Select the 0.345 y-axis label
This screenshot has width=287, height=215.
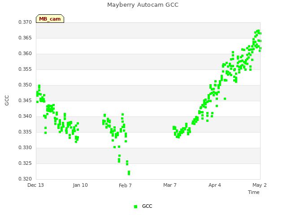(x=25, y=100)
